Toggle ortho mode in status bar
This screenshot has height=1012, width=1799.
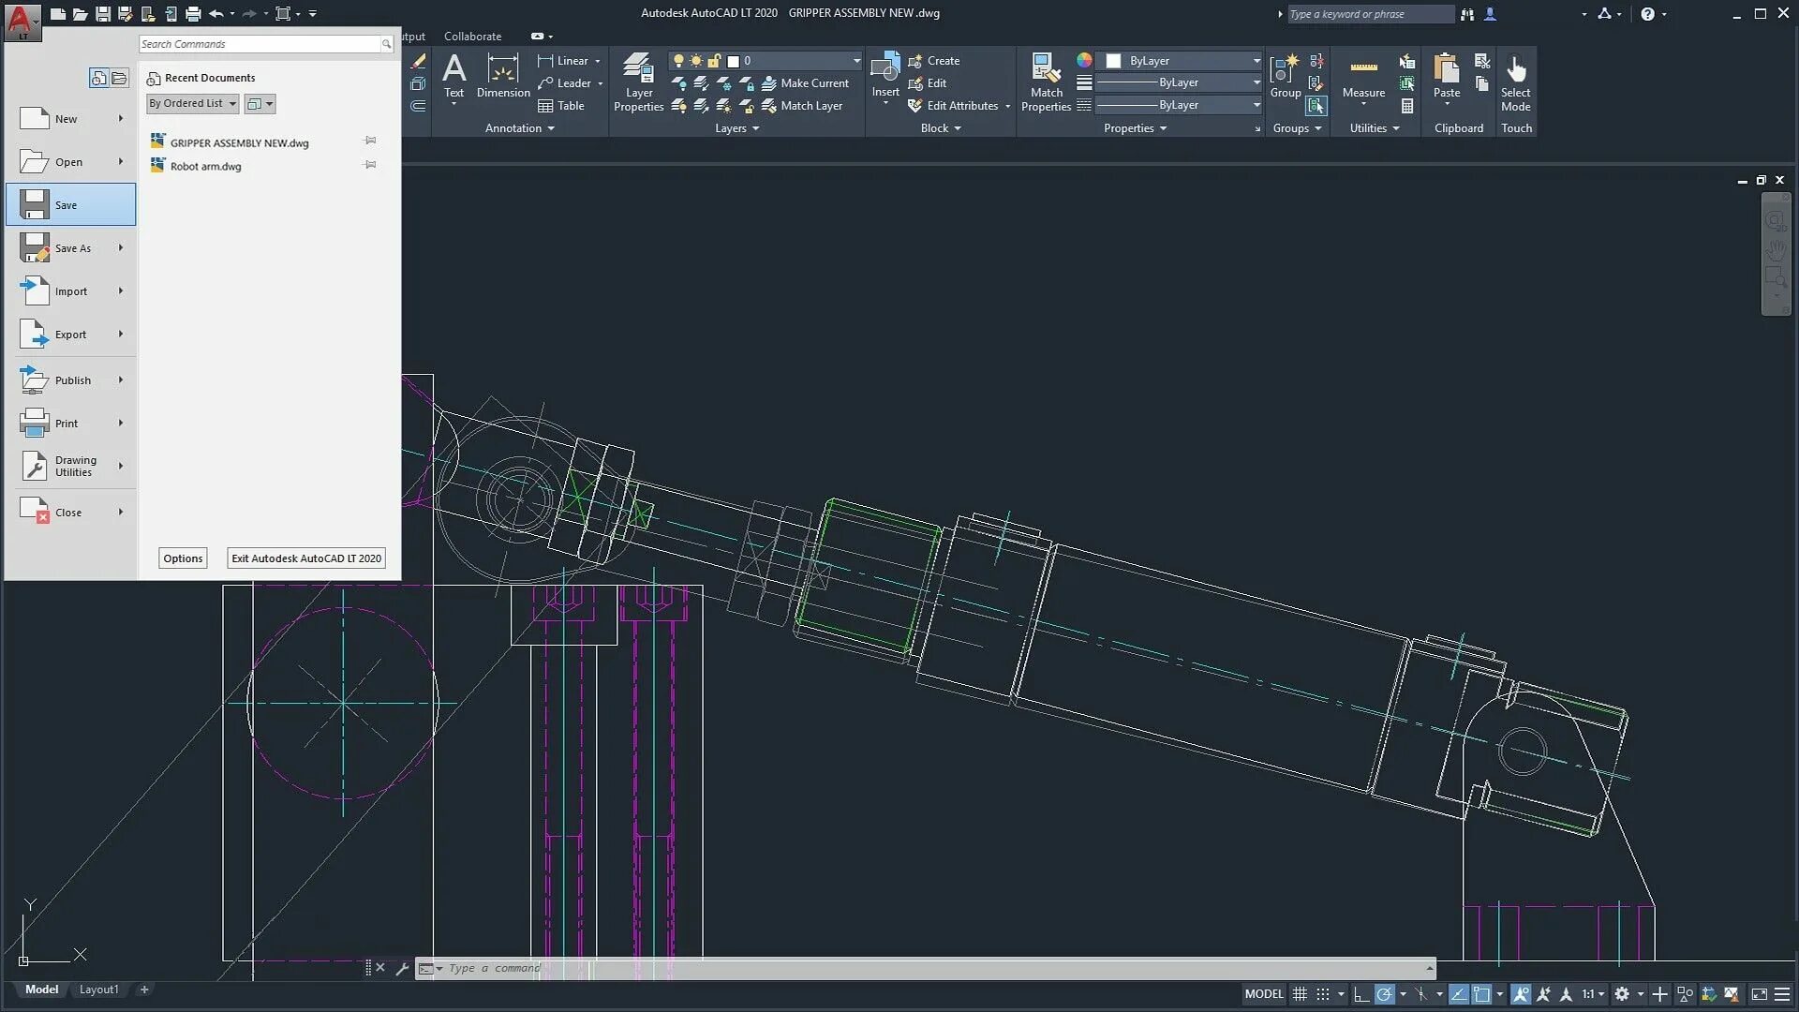[x=1361, y=994]
